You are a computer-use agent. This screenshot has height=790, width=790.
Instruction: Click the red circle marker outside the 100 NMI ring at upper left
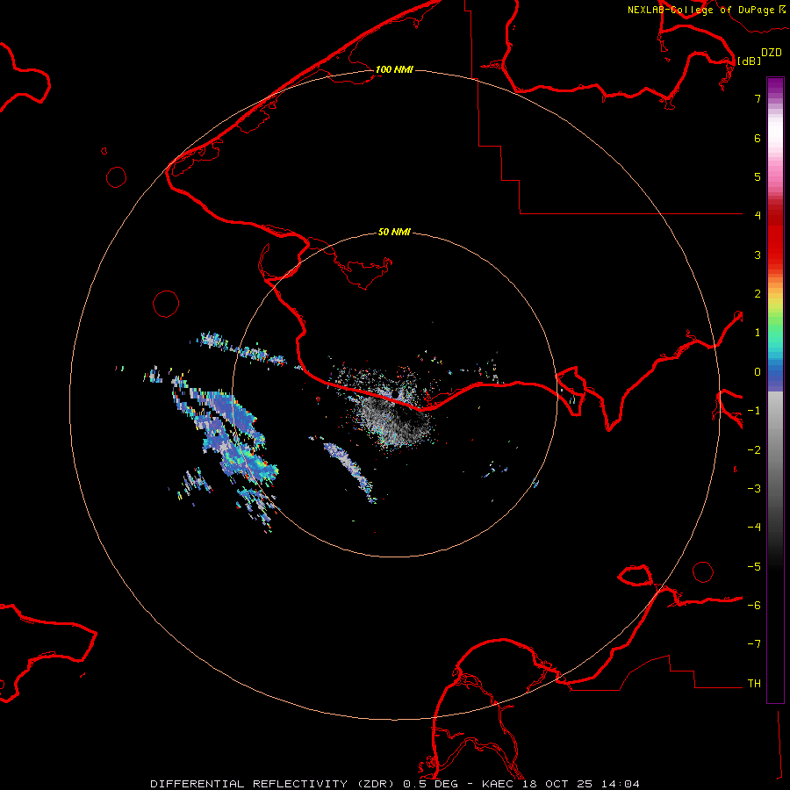[117, 176]
